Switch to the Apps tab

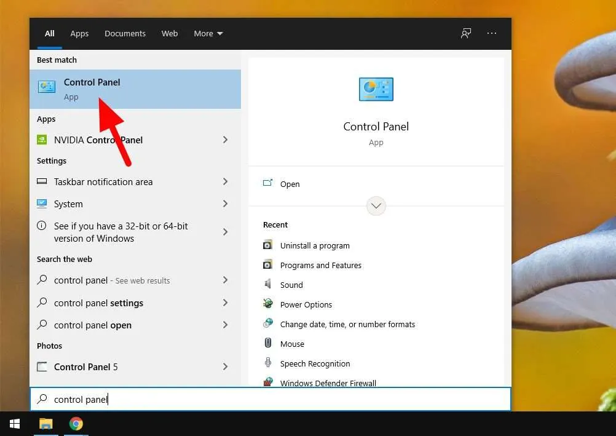point(79,33)
